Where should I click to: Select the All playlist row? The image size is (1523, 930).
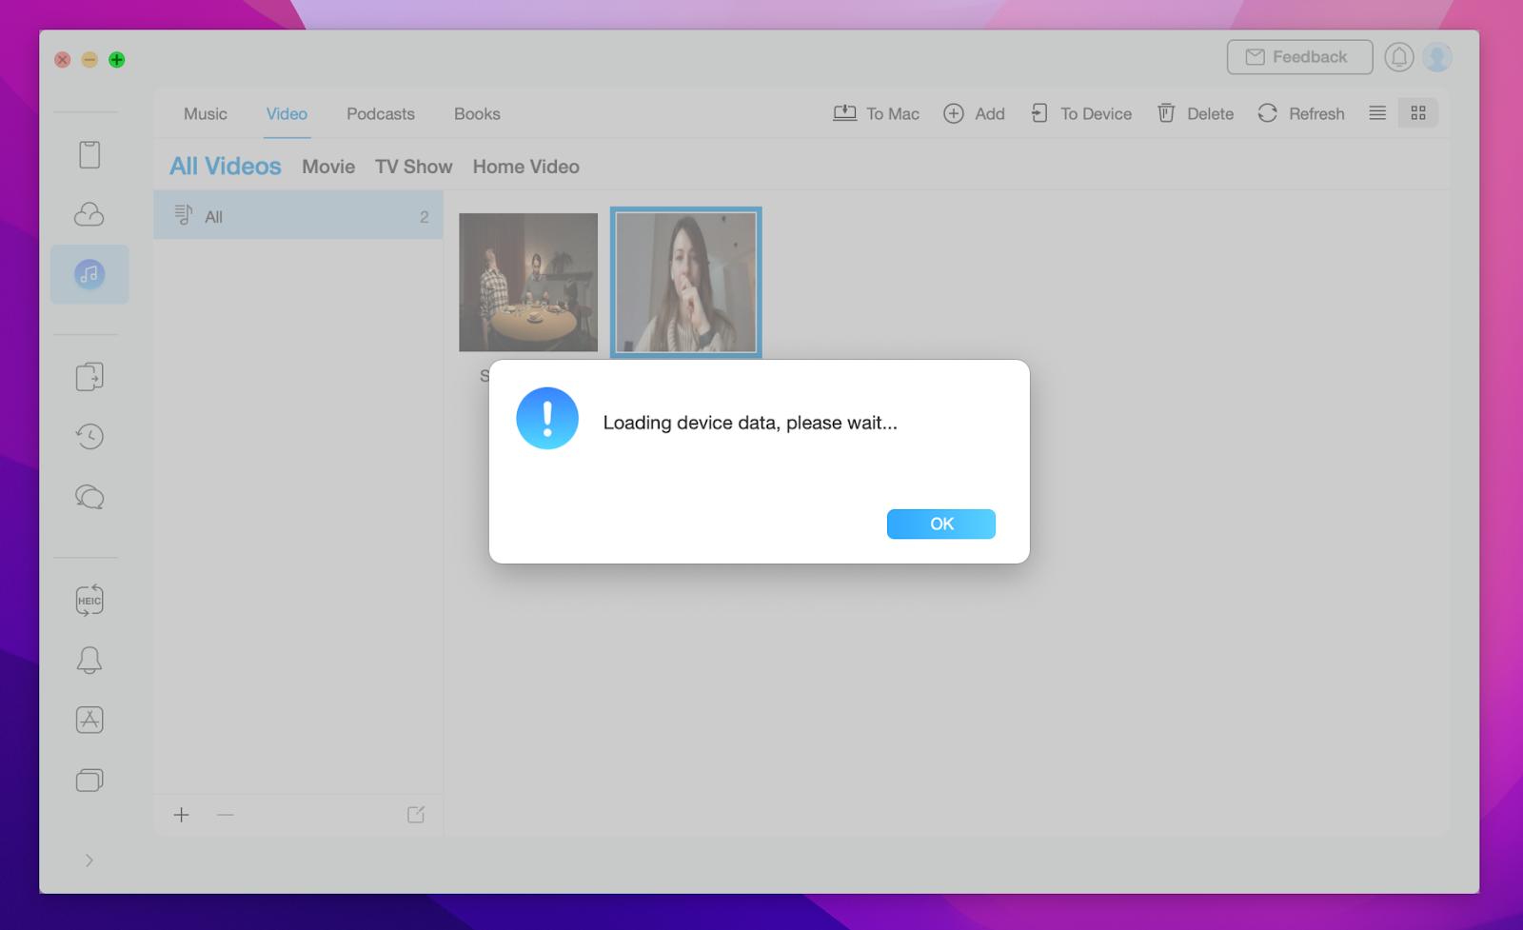tap(298, 217)
